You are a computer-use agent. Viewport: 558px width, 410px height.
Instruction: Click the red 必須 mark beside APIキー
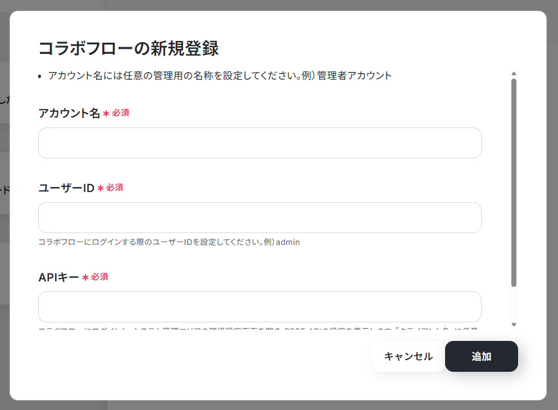coord(99,277)
